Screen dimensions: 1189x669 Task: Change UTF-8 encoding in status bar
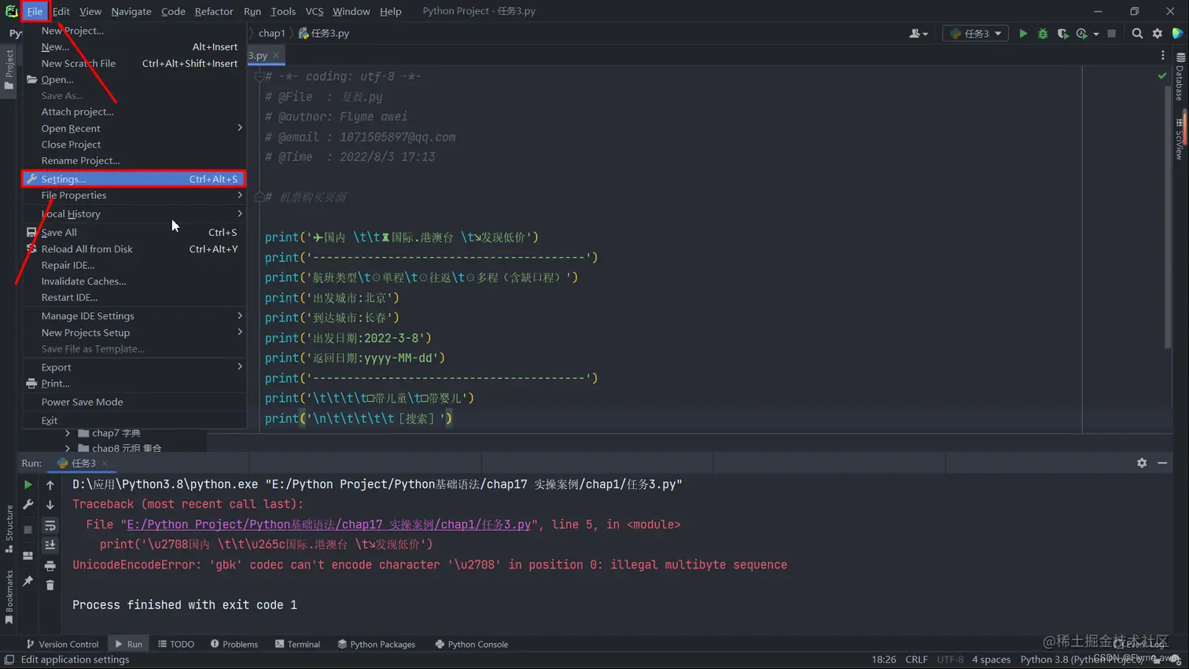click(x=950, y=660)
